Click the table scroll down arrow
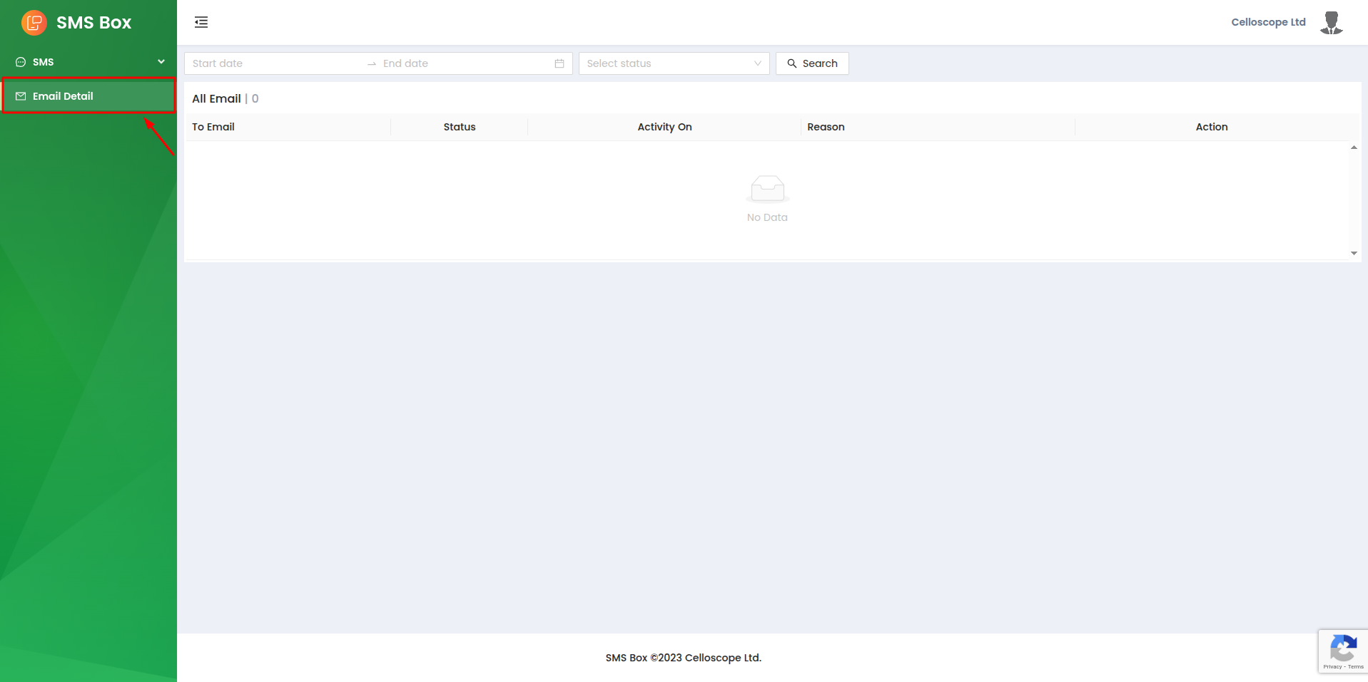The width and height of the screenshot is (1368, 682). (x=1354, y=253)
